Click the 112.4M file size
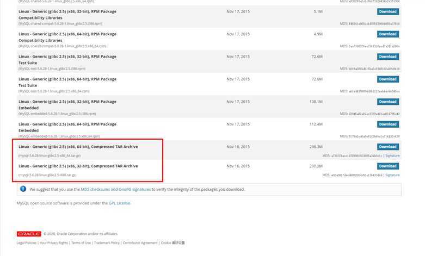Image resolution: width=425 pixels, height=256 pixels. (x=316, y=124)
